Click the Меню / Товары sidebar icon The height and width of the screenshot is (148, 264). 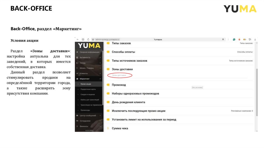pos(77,68)
